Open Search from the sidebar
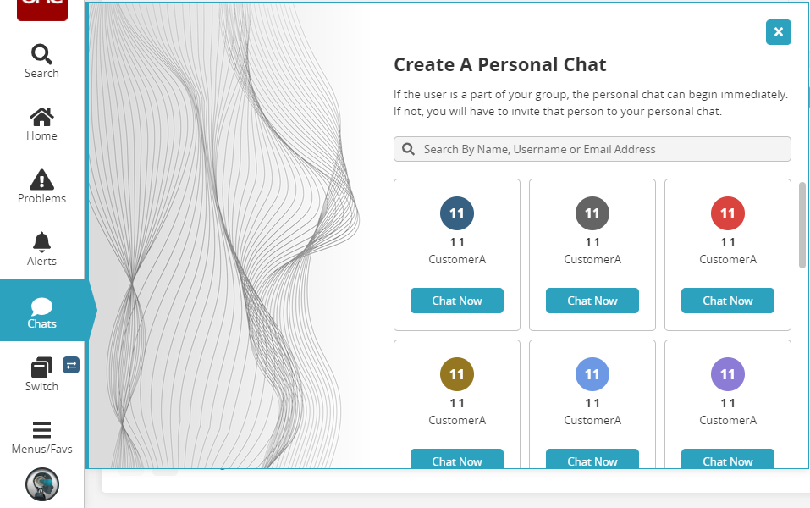The height and width of the screenshot is (508, 810). (x=41, y=61)
